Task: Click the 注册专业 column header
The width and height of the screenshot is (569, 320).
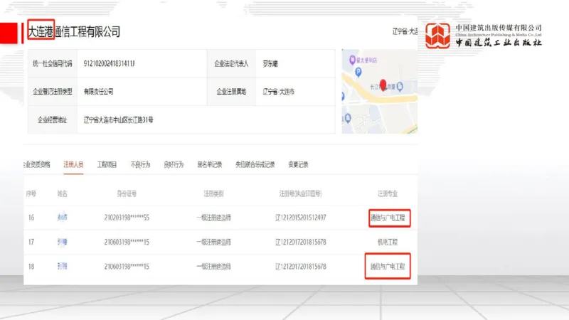Action: pos(388,193)
